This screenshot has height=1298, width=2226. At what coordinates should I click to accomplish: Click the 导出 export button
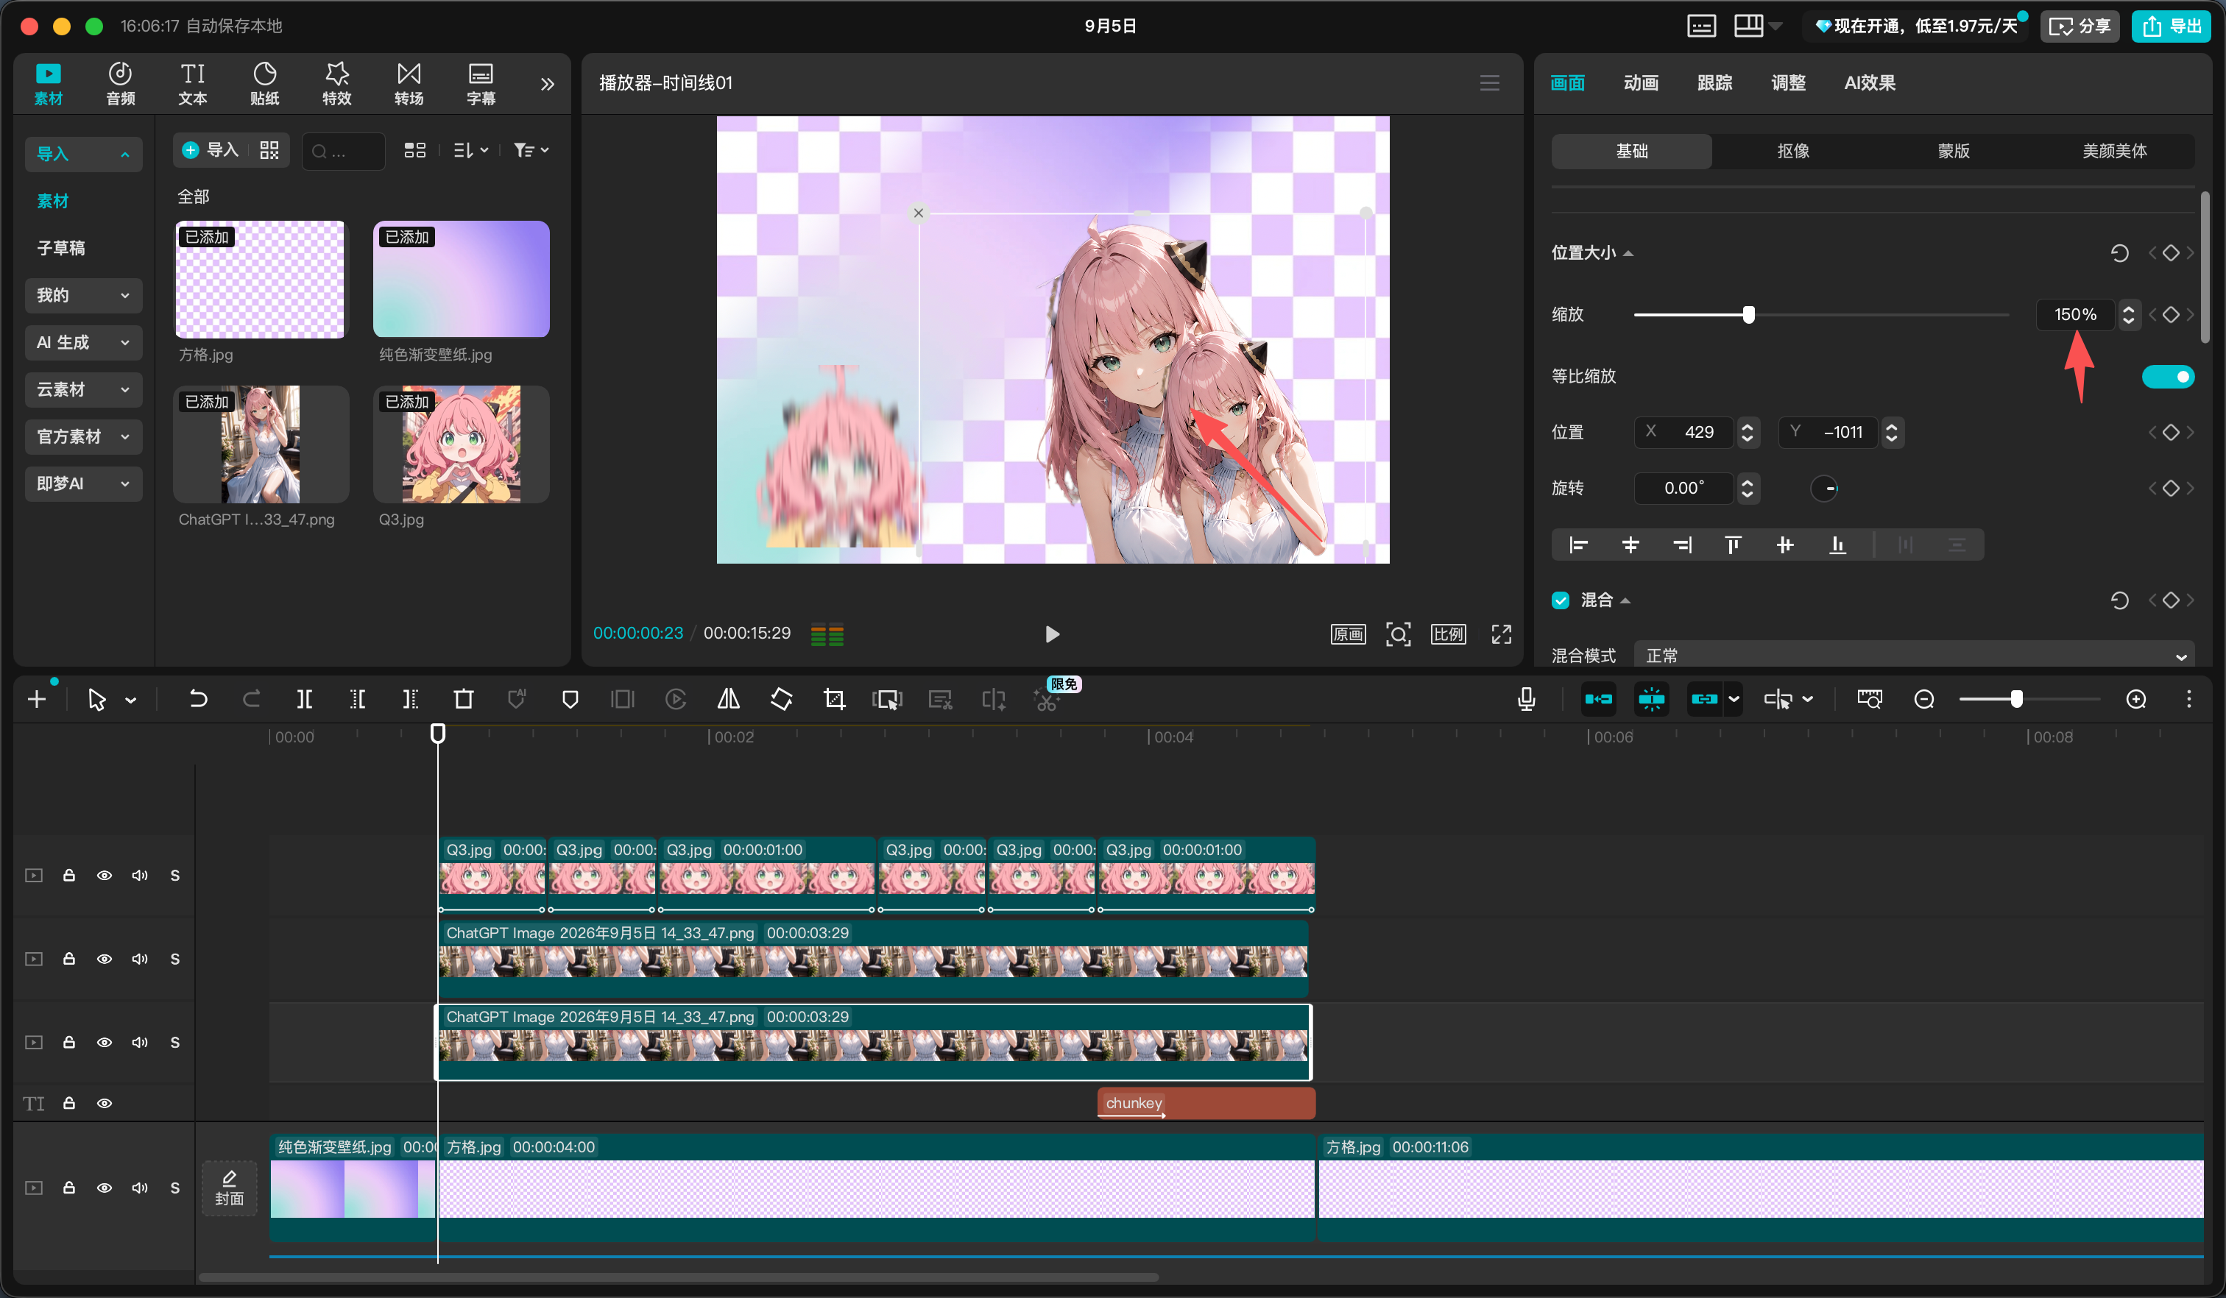click(x=2172, y=26)
